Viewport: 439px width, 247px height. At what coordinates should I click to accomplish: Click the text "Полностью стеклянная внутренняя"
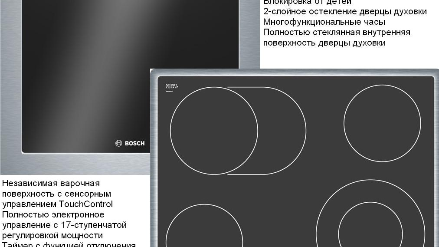(337, 32)
